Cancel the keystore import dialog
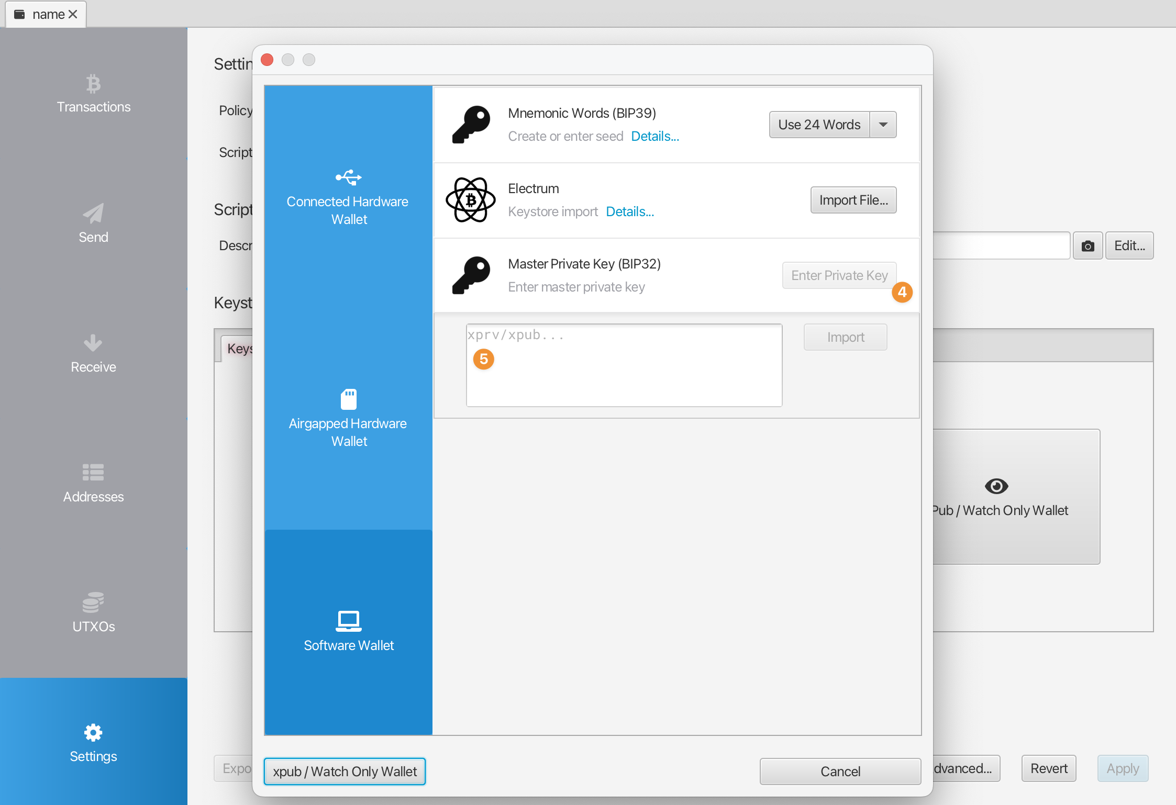Viewport: 1176px width, 805px height. coord(840,772)
